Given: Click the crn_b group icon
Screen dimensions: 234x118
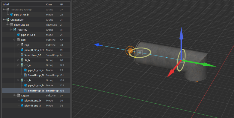Looking at the screenshot, I should [x=22, y=80].
